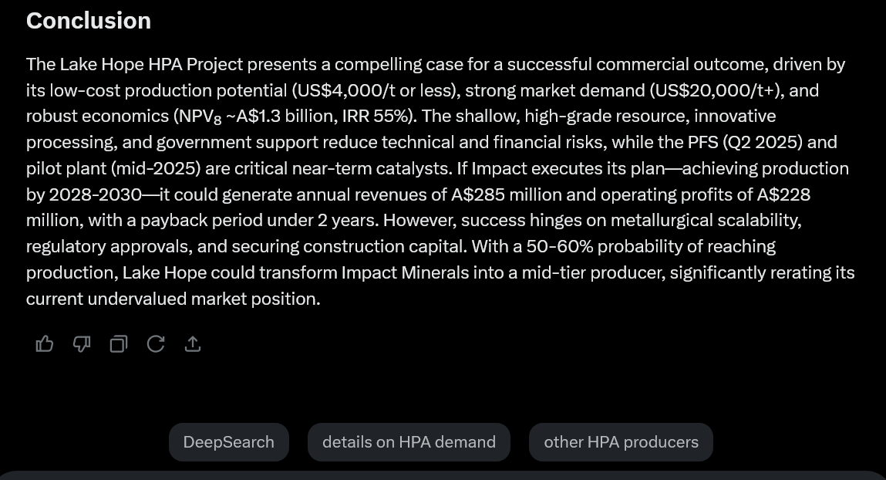Screen dimensions: 886x480
Task: Dislike the response with thumbs down icon
Action: click(x=82, y=343)
